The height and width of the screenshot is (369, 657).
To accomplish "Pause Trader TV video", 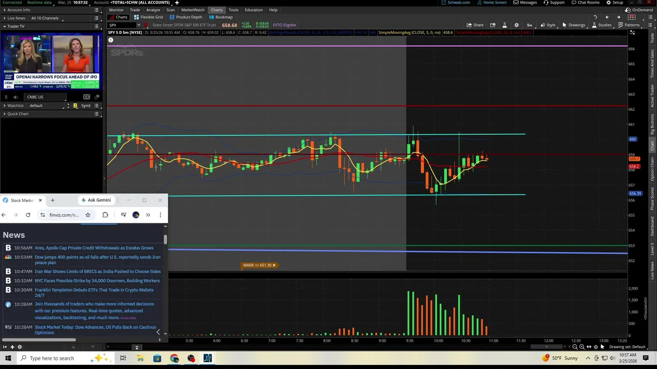I will pos(6,97).
